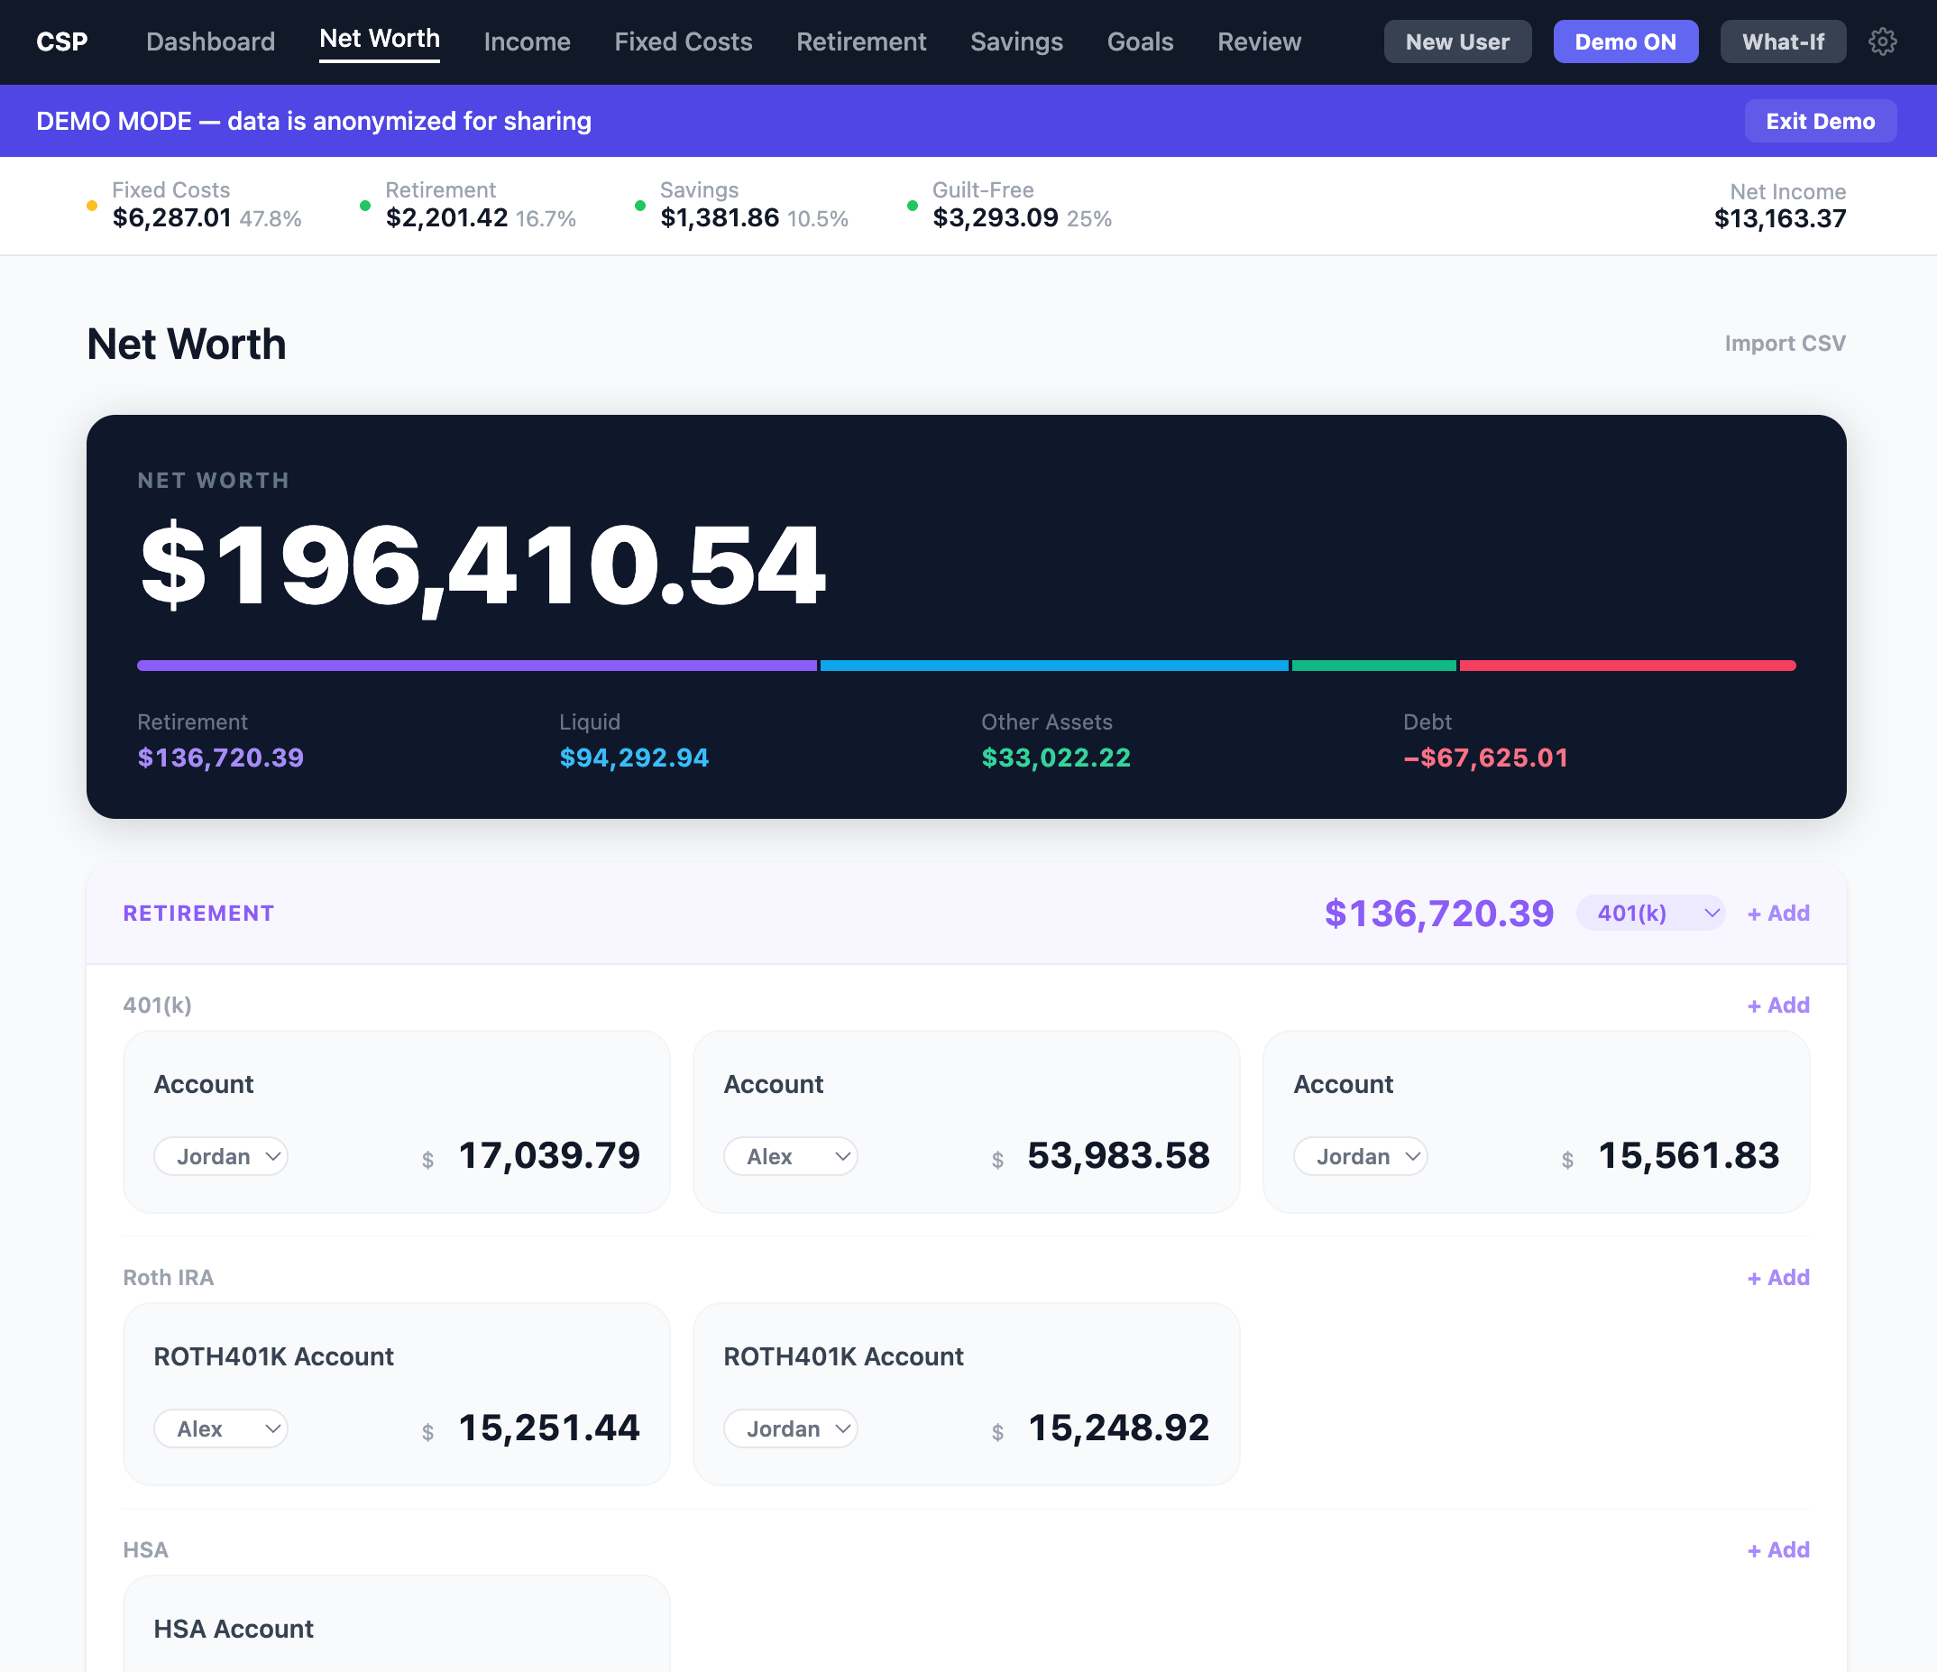Open Alex owner dropdown on ROTH401K Account

point(221,1429)
